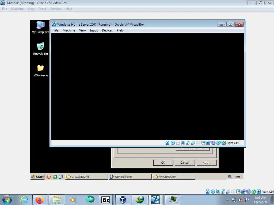
Task: Launch Internet Explorer from host taskbar
Action: tap(24, 200)
